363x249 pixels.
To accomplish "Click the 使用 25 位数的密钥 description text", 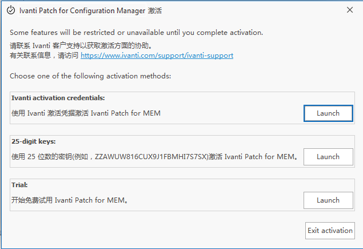I will point(155,157).
